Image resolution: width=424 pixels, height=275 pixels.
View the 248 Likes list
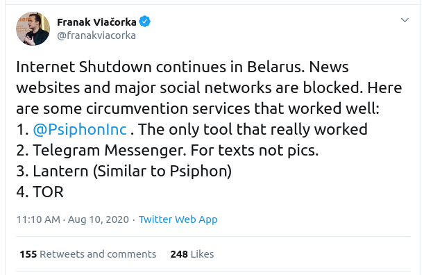coord(192,254)
